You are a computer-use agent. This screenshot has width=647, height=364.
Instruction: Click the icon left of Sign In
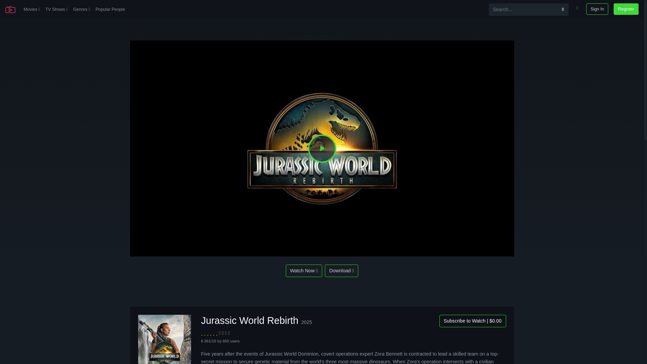[x=577, y=8]
